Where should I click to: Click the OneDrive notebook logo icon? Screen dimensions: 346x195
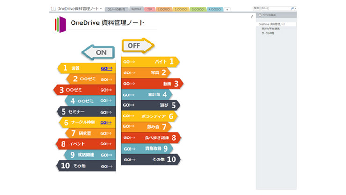pyautogui.click(x=60, y=24)
